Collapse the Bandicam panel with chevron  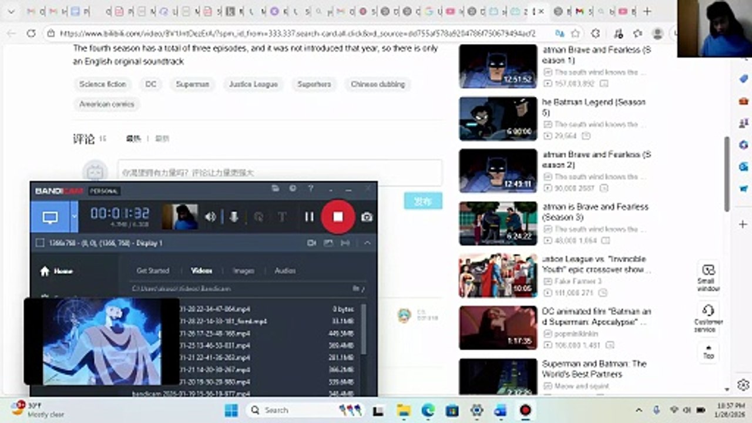[x=367, y=243]
